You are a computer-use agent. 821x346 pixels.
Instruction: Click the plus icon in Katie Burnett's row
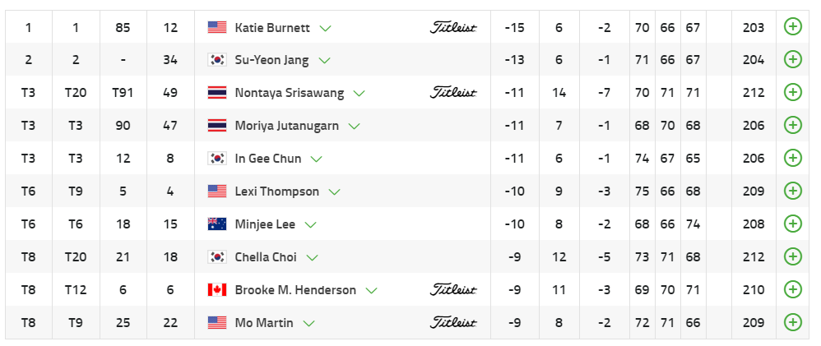click(x=792, y=27)
